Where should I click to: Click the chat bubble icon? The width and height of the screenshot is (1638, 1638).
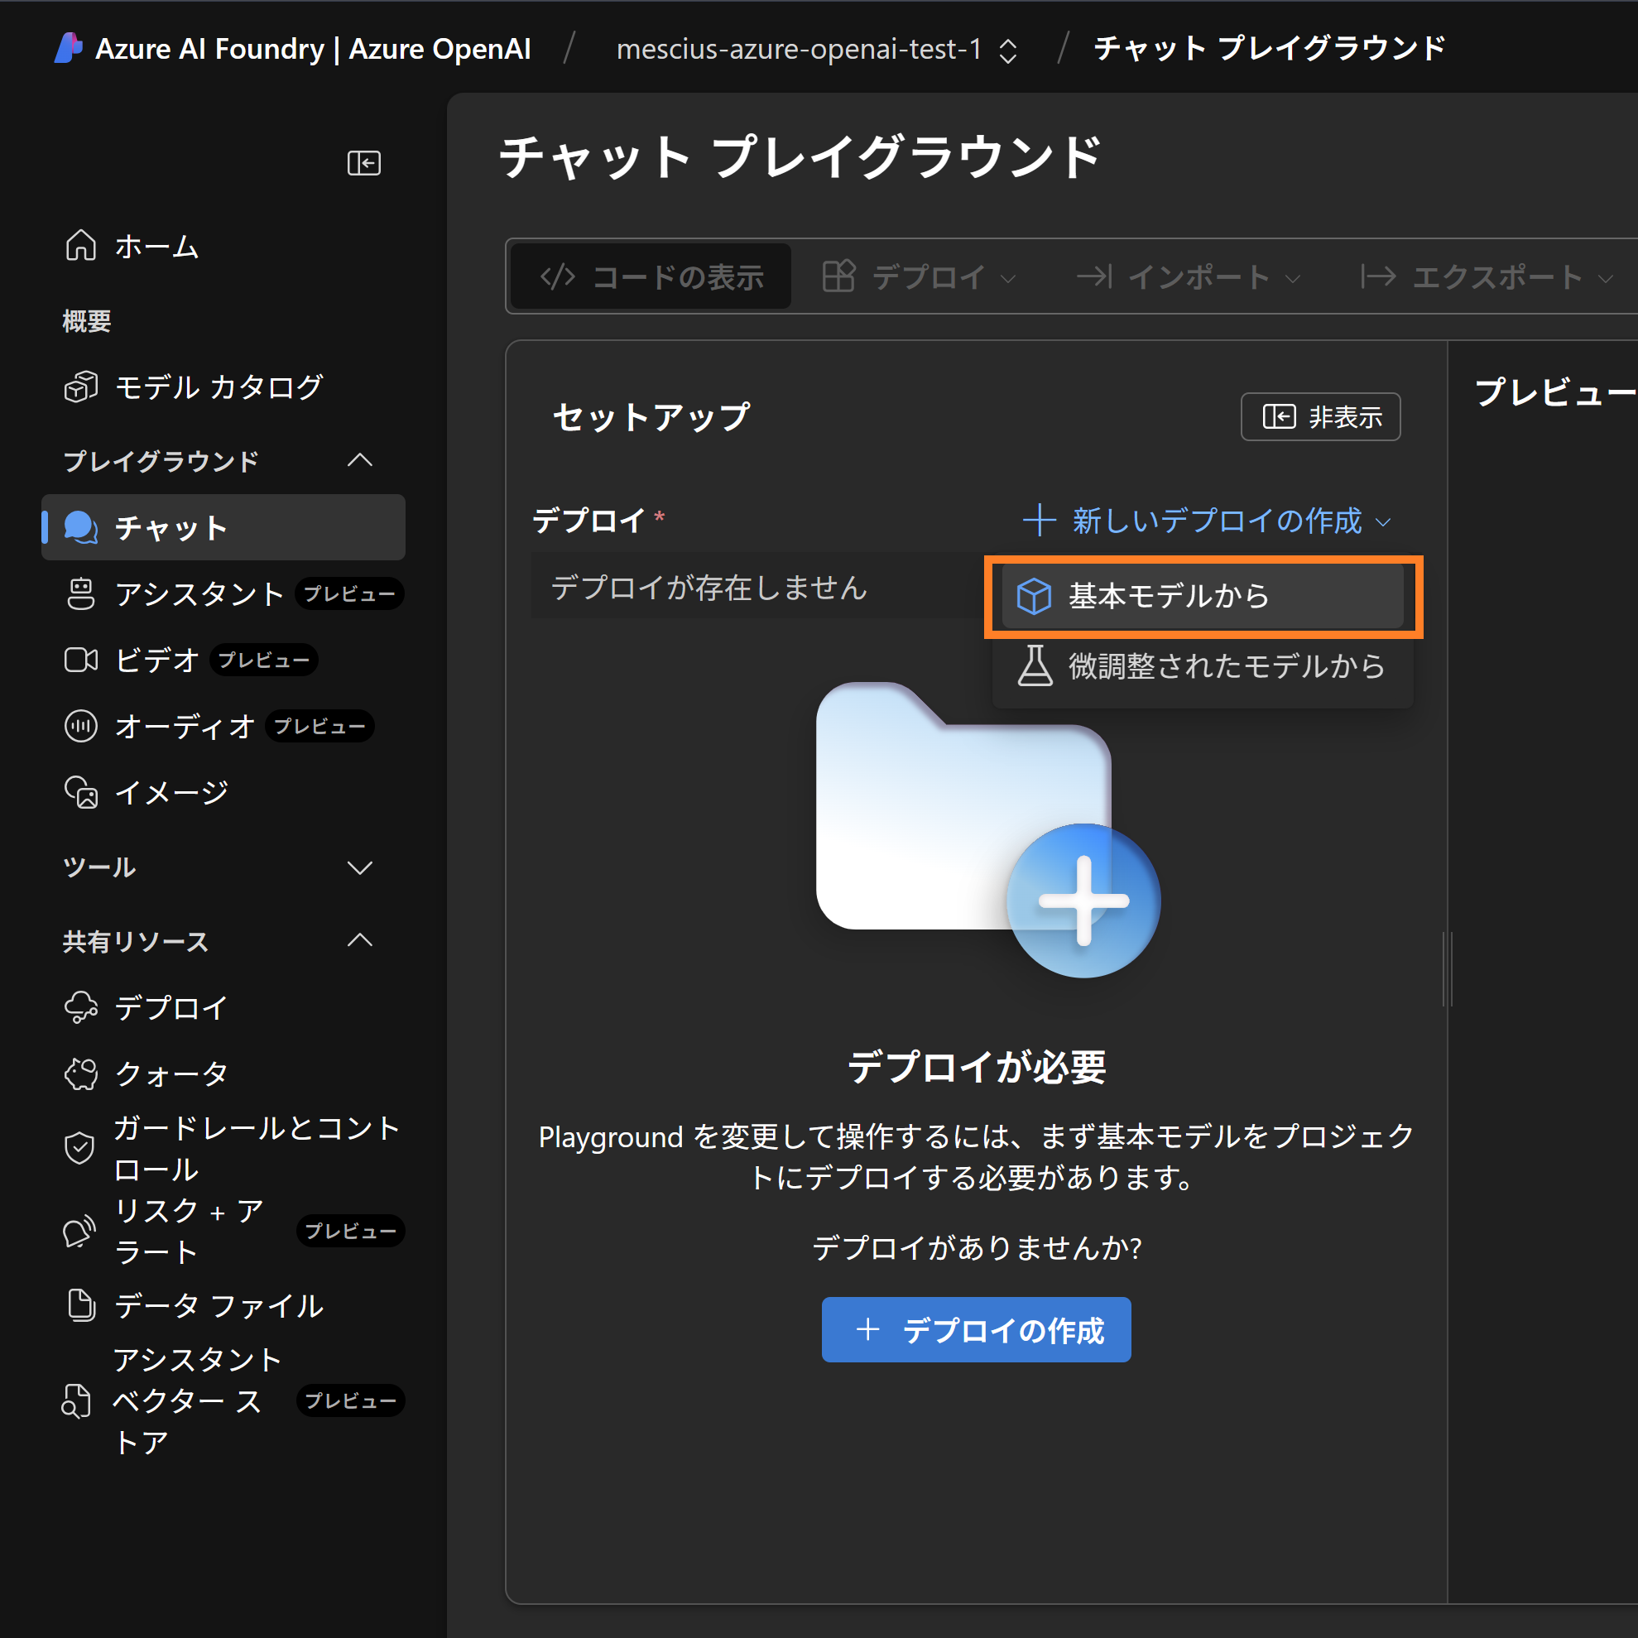[81, 527]
